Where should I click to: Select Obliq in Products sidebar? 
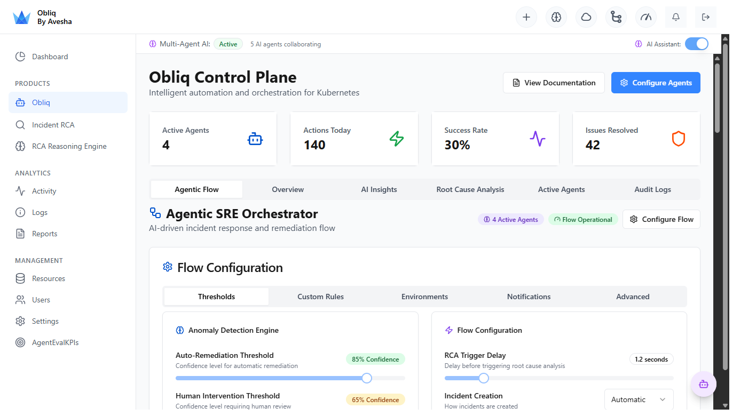pos(68,102)
